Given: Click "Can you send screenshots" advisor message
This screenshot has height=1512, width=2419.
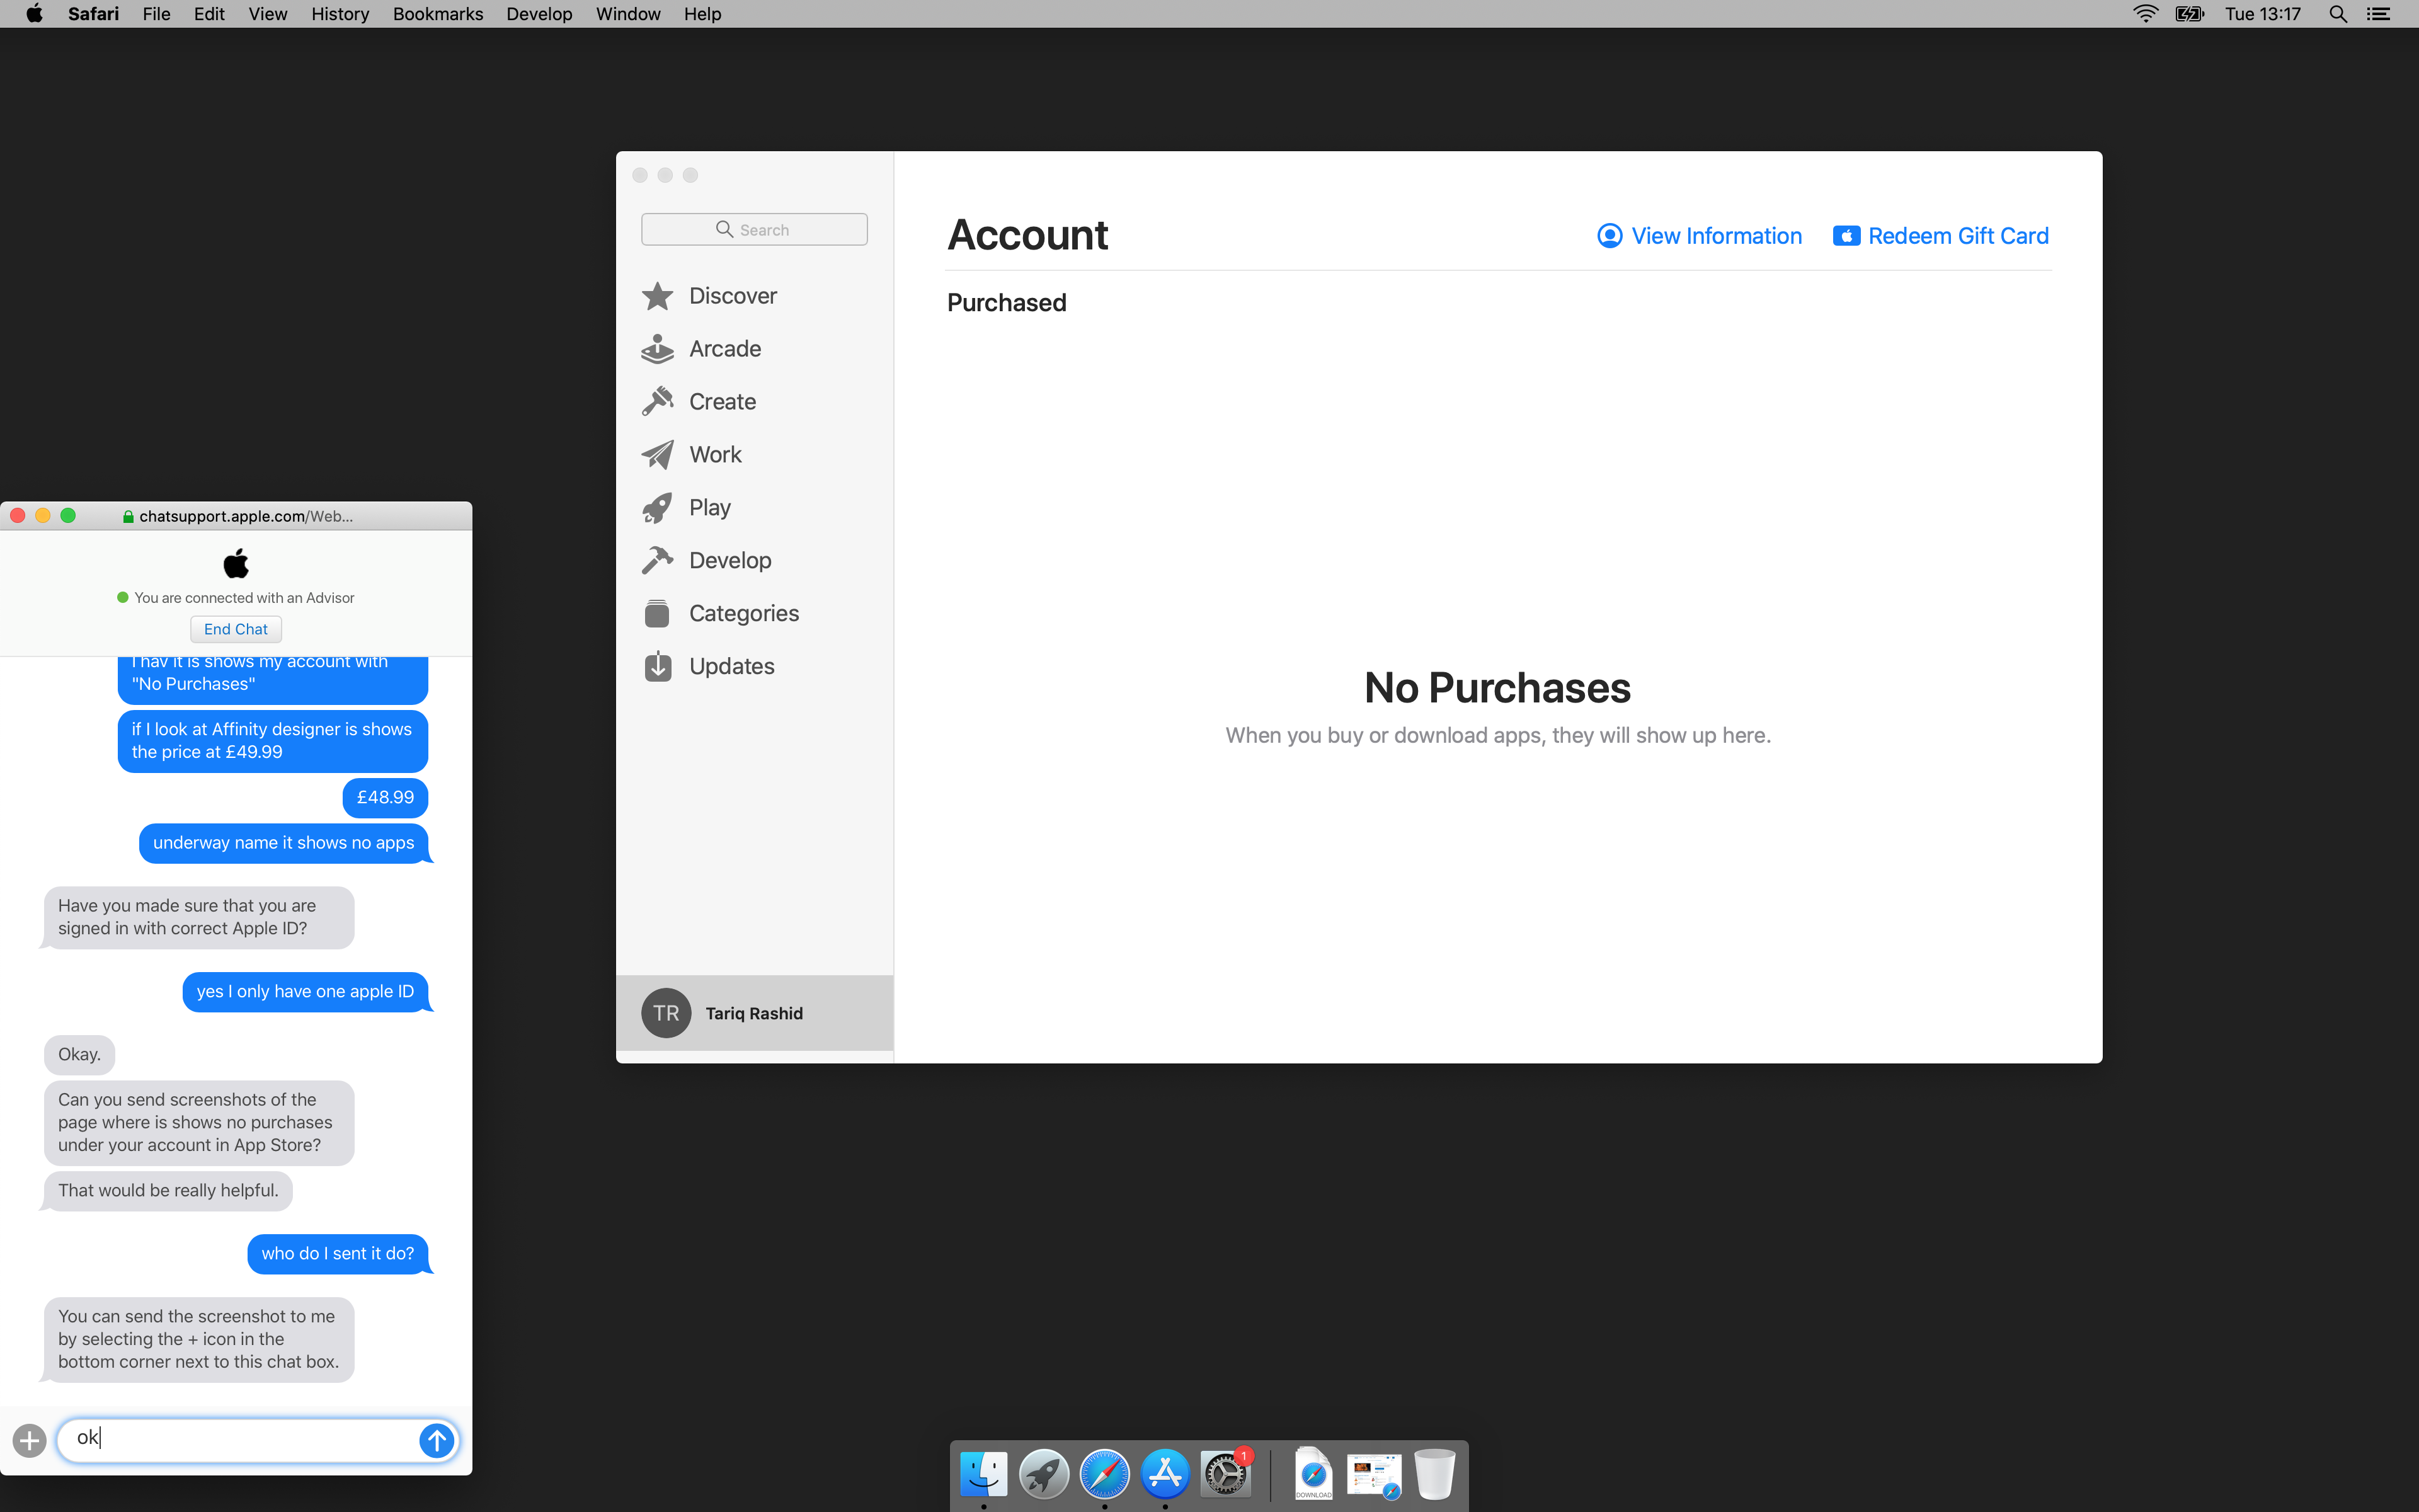Looking at the screenshot, I should coord(199,1123).
